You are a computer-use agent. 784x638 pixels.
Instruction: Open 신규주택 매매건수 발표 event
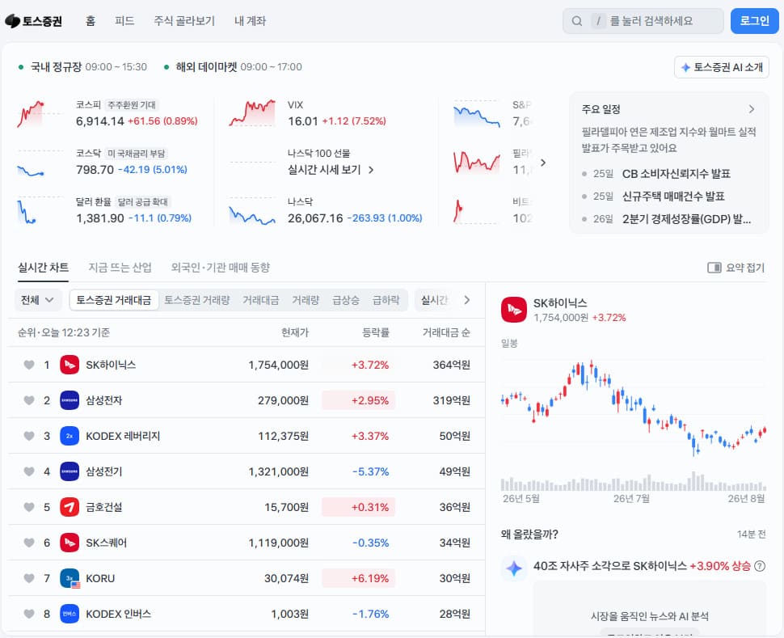[673, 196]
